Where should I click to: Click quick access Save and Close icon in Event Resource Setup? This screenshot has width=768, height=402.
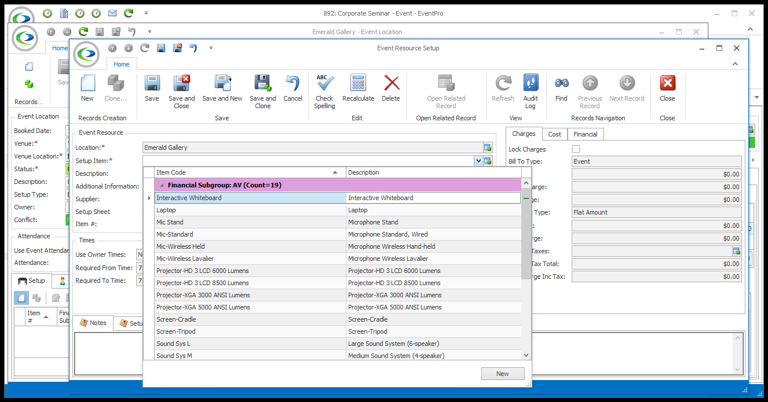(177, 48)
